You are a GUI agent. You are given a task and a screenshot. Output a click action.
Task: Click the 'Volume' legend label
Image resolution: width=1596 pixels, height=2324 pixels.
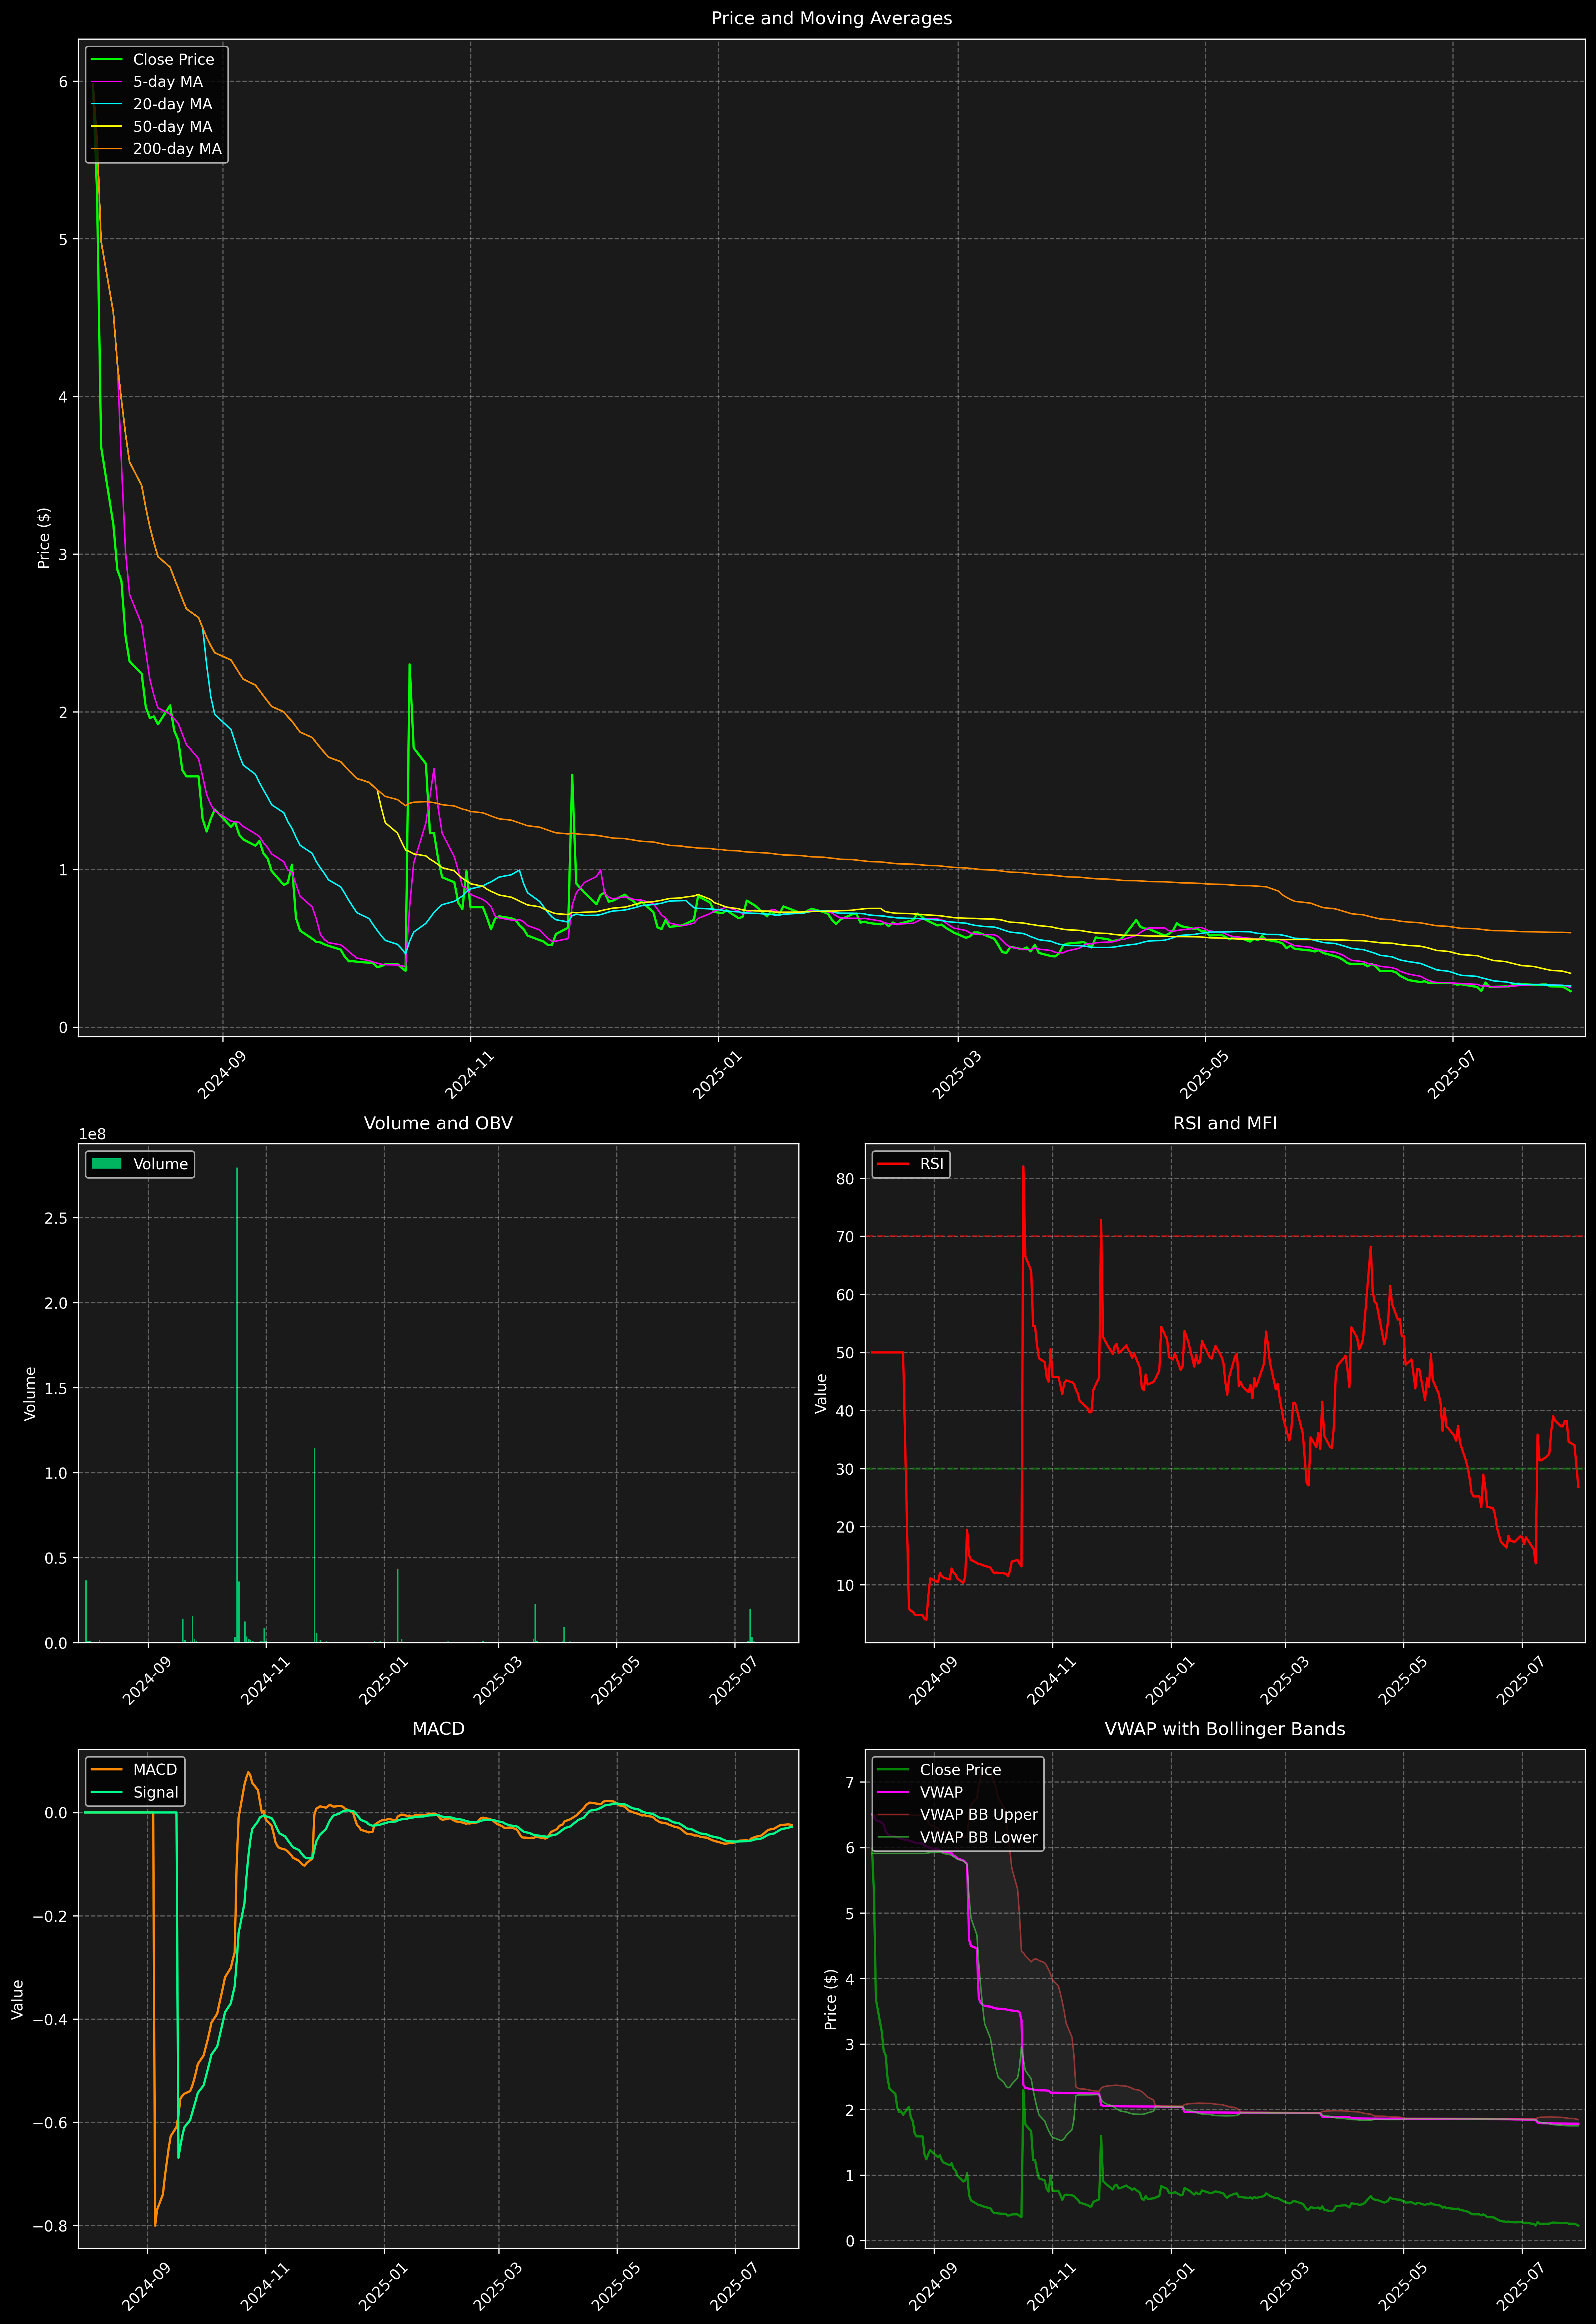(x=161, y=1164)
